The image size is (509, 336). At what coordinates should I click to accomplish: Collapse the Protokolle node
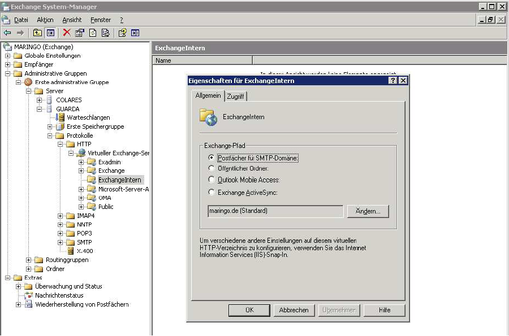[x=50, y=136]
